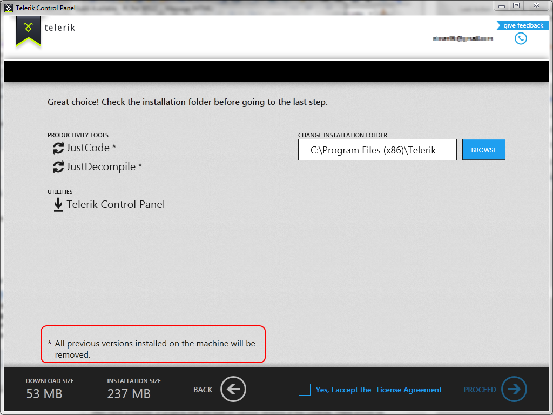Click the give feedback button
553x415 pixels.
522,25
